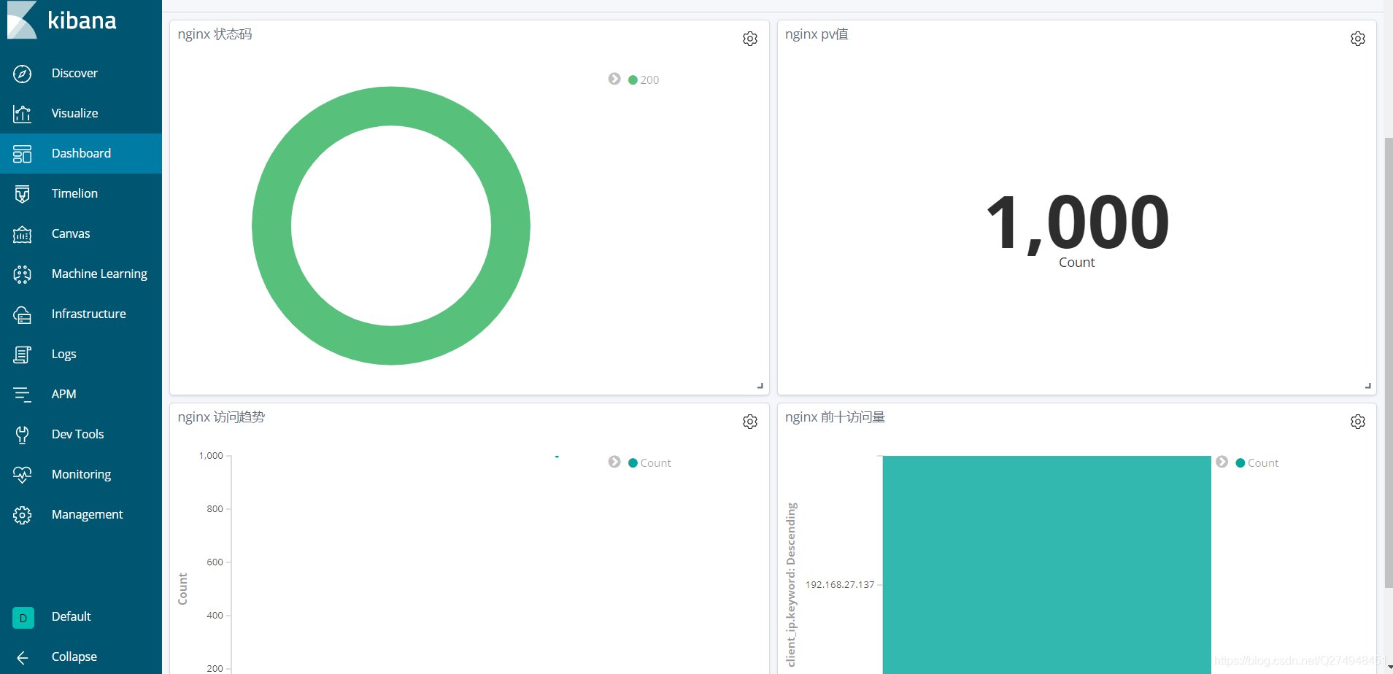Click the Dashboard icon in sidebar

click(23, 154)
